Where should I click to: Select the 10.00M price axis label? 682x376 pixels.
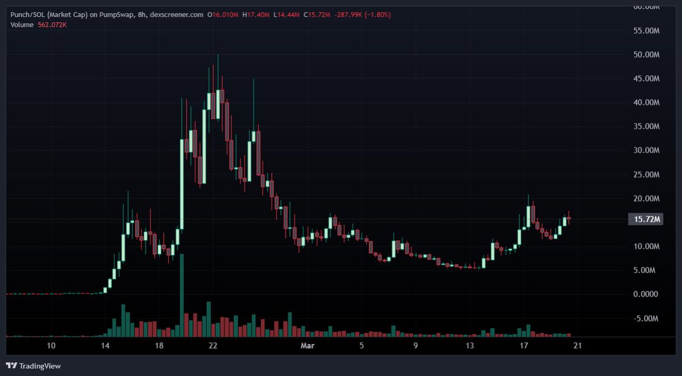point(647,246)
